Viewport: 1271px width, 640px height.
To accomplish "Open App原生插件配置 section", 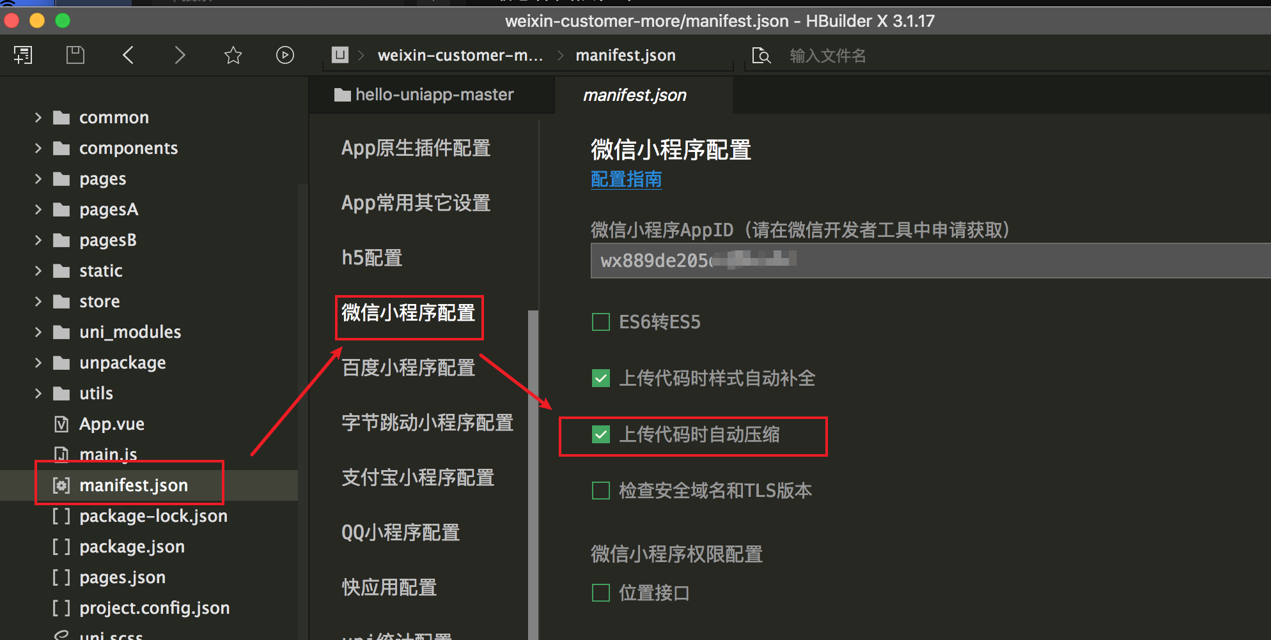I will point(416,148).
